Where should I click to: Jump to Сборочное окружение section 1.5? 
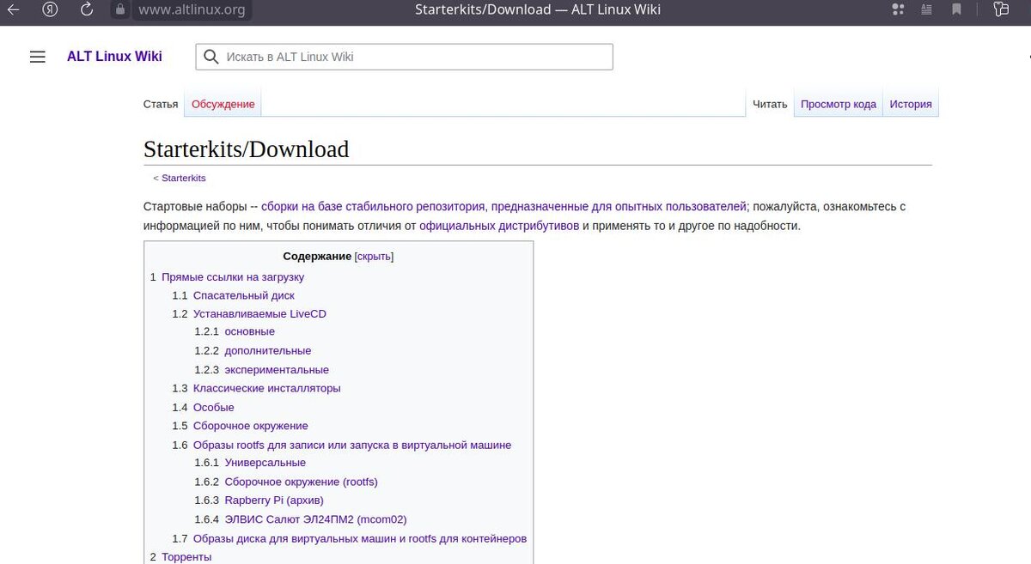pos(251,426)
